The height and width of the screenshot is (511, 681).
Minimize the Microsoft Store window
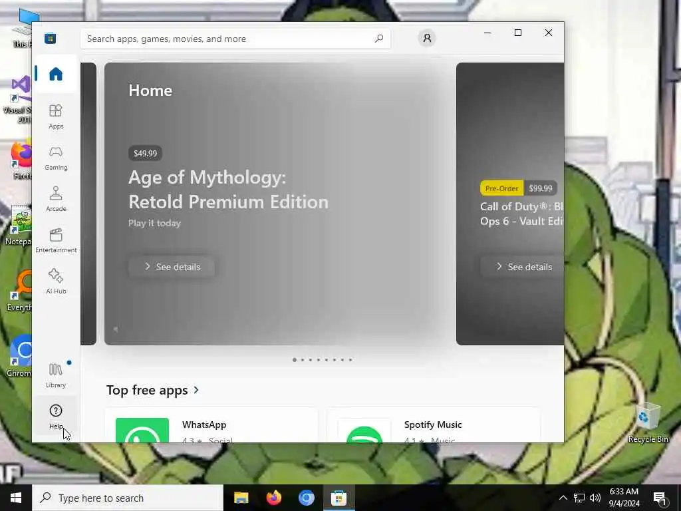(487, 33)
